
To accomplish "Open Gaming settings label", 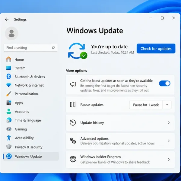I will [x=21, y=129].
